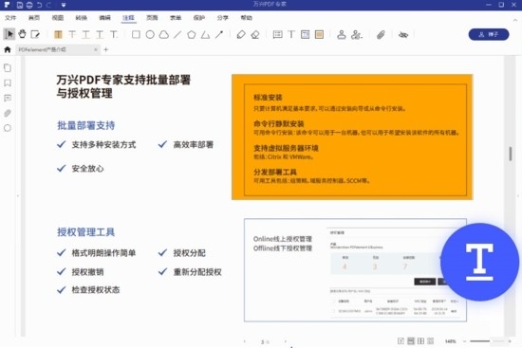This screenshot has height=348, width=522.
Task: Pick the line drawing tool
Action: tap(177, 34)
